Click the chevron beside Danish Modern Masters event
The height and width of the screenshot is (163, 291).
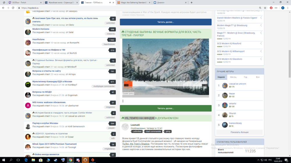click(261, 18)
